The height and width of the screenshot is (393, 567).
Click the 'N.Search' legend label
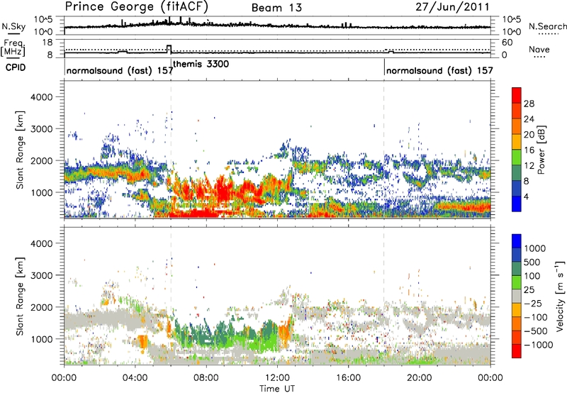click(x=547, y=26)
